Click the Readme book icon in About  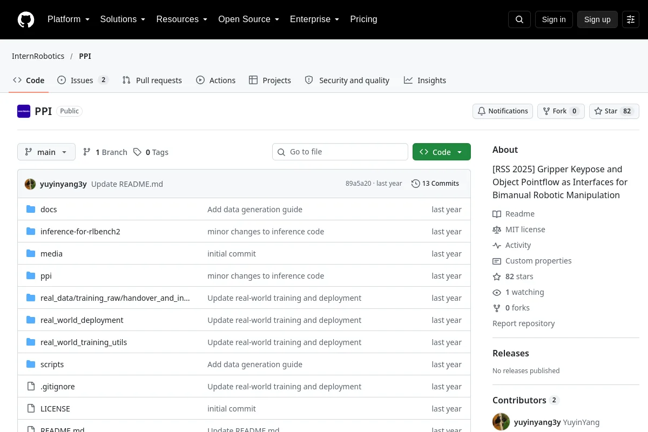[497, 214]
